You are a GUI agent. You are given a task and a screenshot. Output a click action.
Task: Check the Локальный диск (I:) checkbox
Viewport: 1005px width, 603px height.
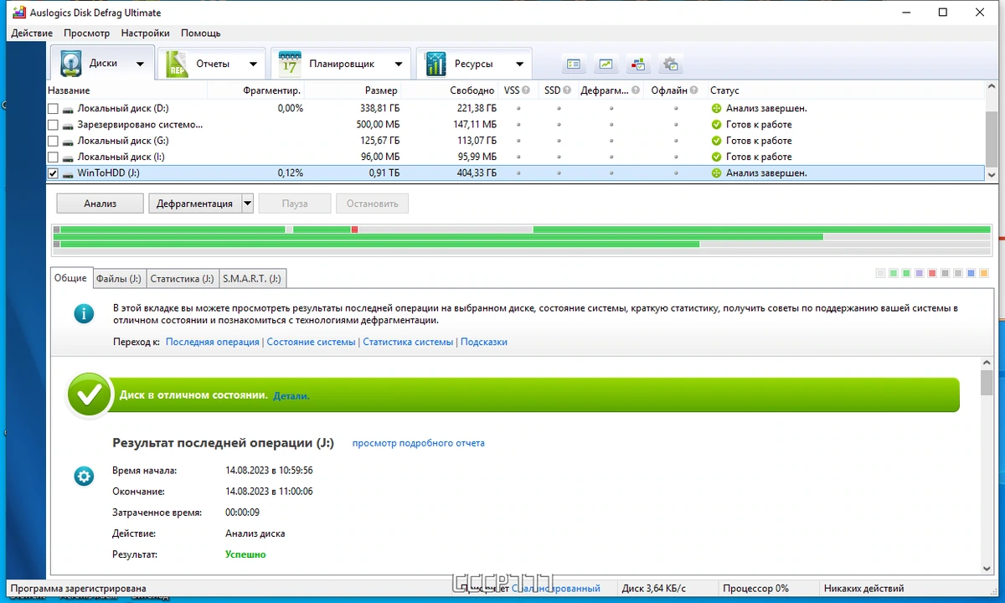pyautogui.click(x=54, y=157)
